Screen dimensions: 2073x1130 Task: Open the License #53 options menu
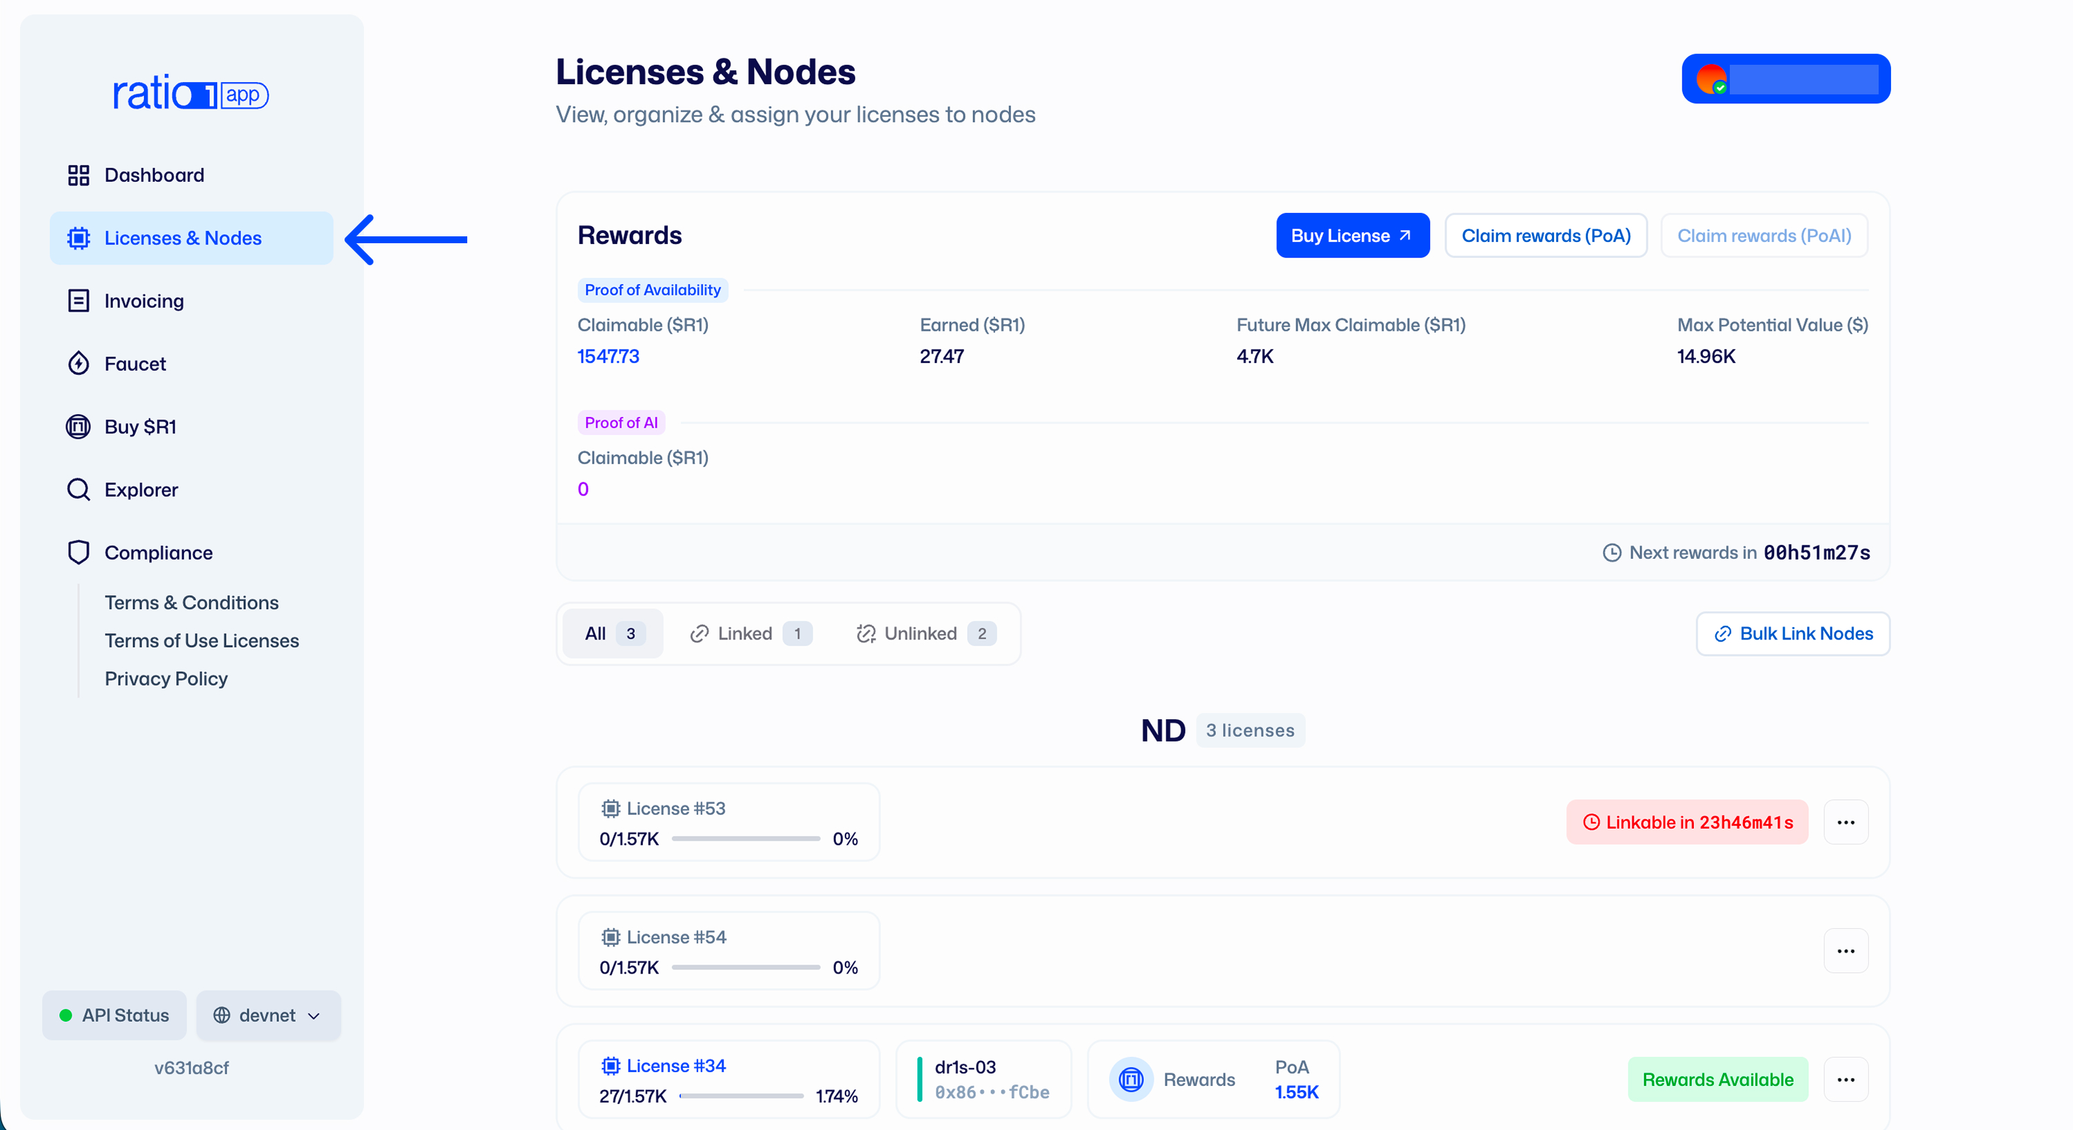coord(1846,823)
